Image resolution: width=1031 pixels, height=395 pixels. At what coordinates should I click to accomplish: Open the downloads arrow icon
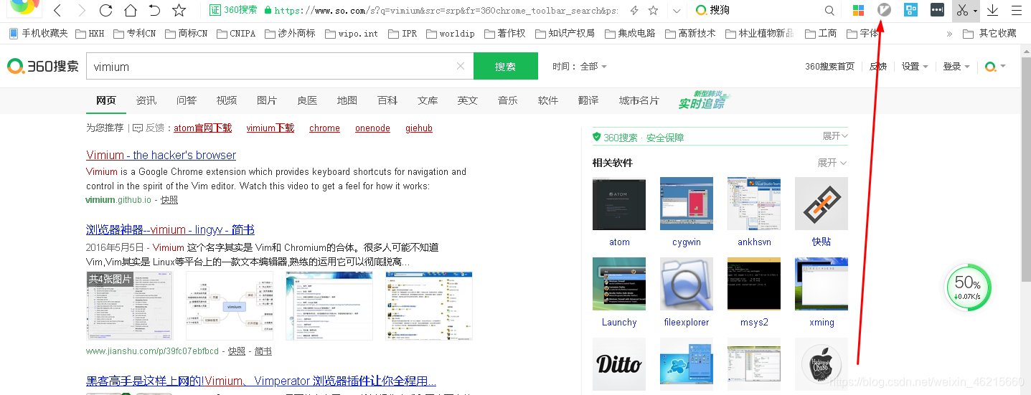point(993,10)
